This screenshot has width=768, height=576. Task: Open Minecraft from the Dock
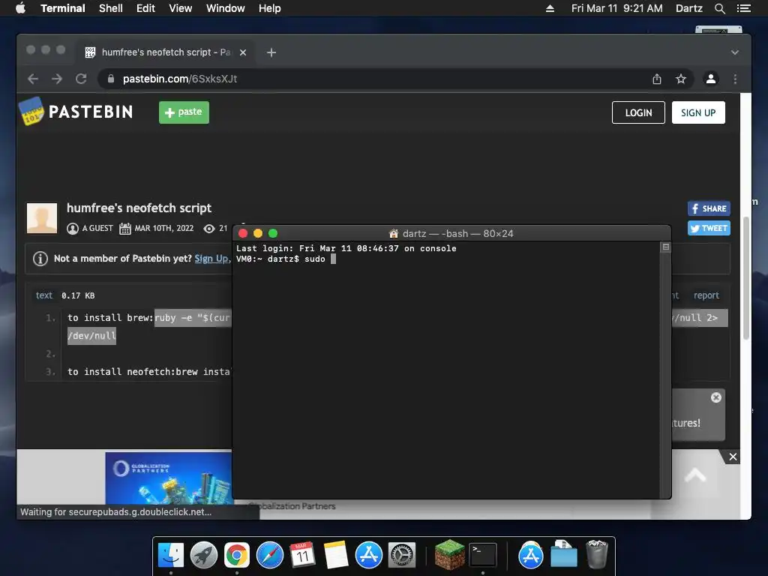point(450,554)
